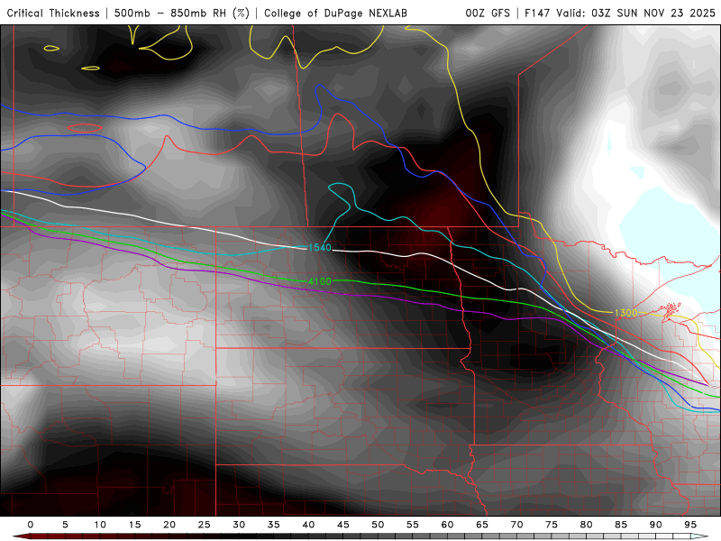Viewport: 721px width, 541px height.
Task: Click the "25" value on the color scale
Action: coord(205,525)
